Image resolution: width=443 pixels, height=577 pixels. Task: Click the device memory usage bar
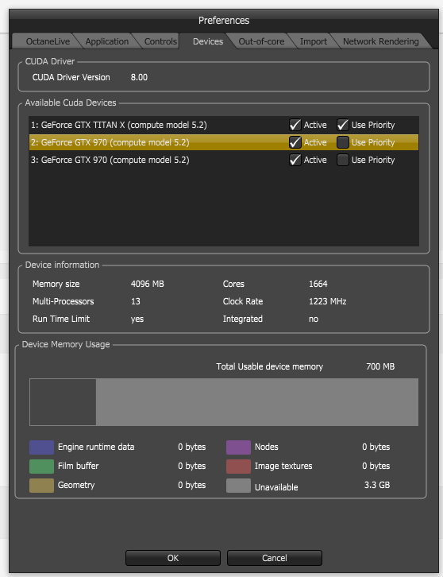click(224, 402)
